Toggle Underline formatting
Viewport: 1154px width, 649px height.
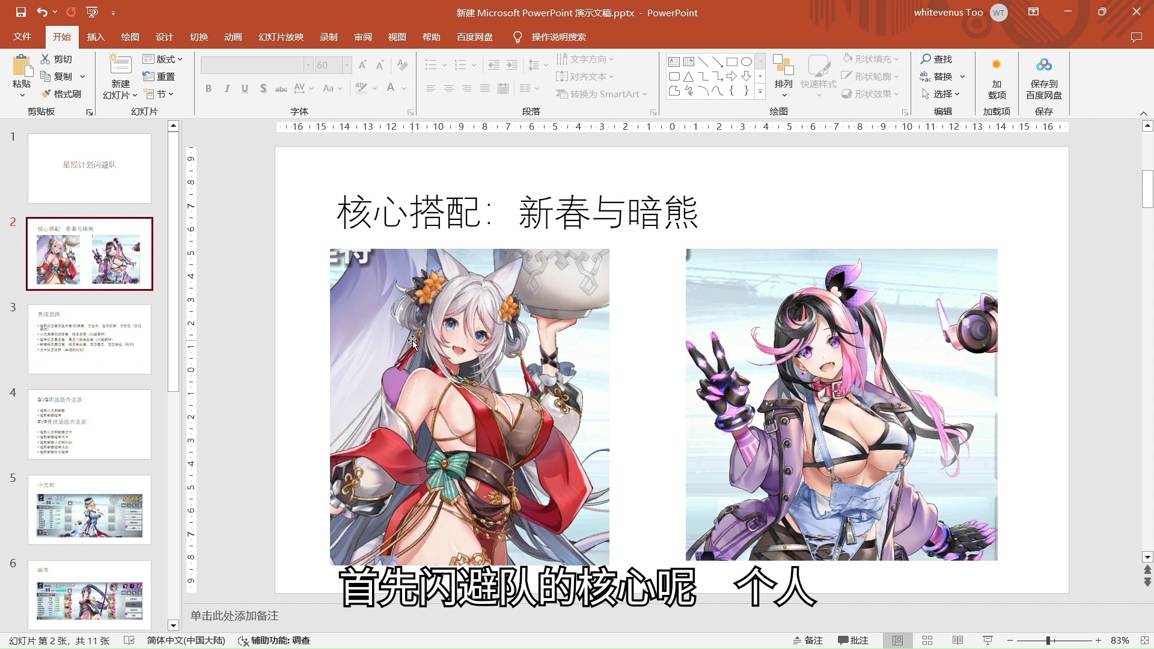pyautogui.click(x=245, y=88)
